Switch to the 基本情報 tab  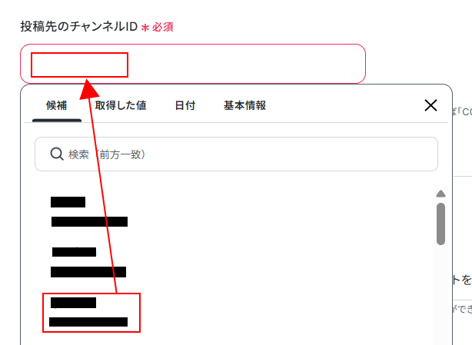(x=244, y=105)
